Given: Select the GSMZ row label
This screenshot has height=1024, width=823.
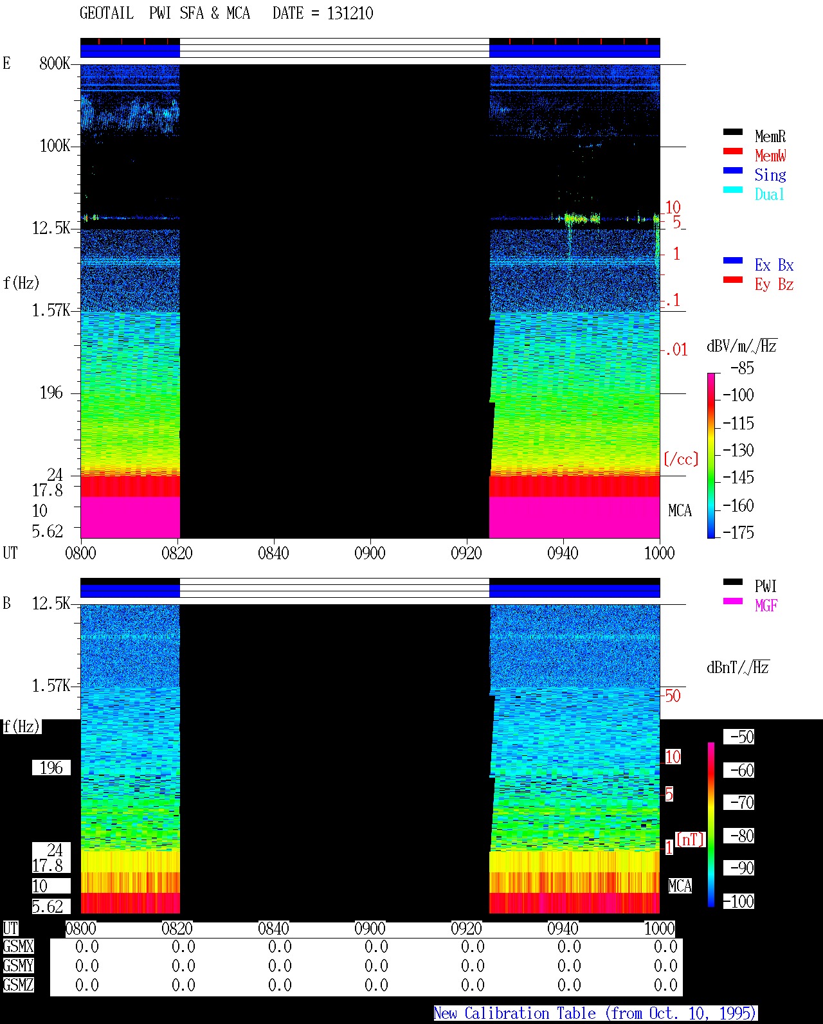Looking at the screenshot, I should tap(18, 985).
